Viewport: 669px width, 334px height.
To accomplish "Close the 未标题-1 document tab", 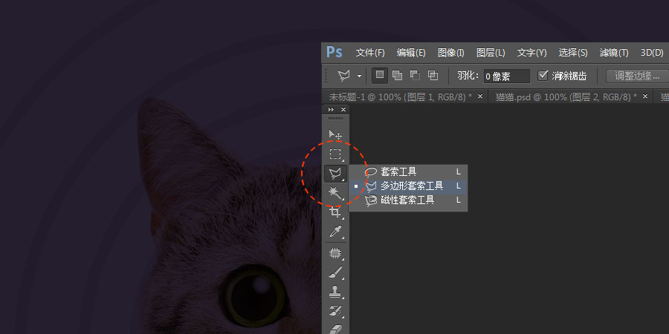I will point(480,96).
